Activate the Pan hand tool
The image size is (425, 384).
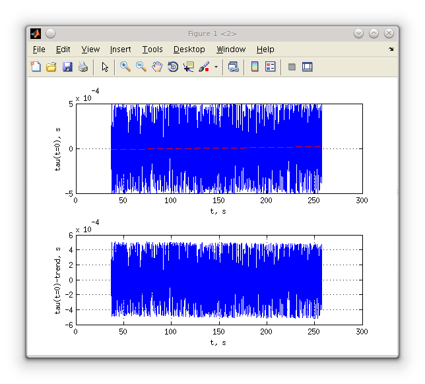click(x=157, y=67)
